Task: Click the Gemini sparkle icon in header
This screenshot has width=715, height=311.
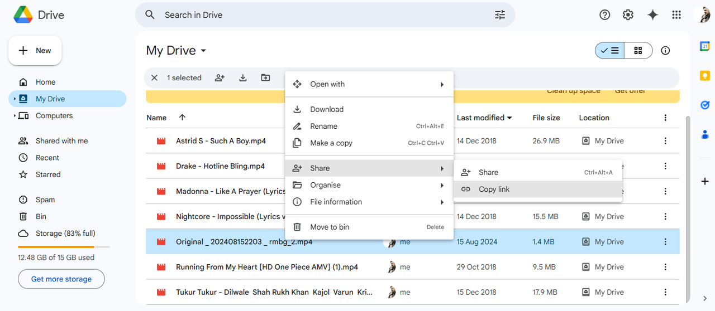Action: (x=652, y=15)
